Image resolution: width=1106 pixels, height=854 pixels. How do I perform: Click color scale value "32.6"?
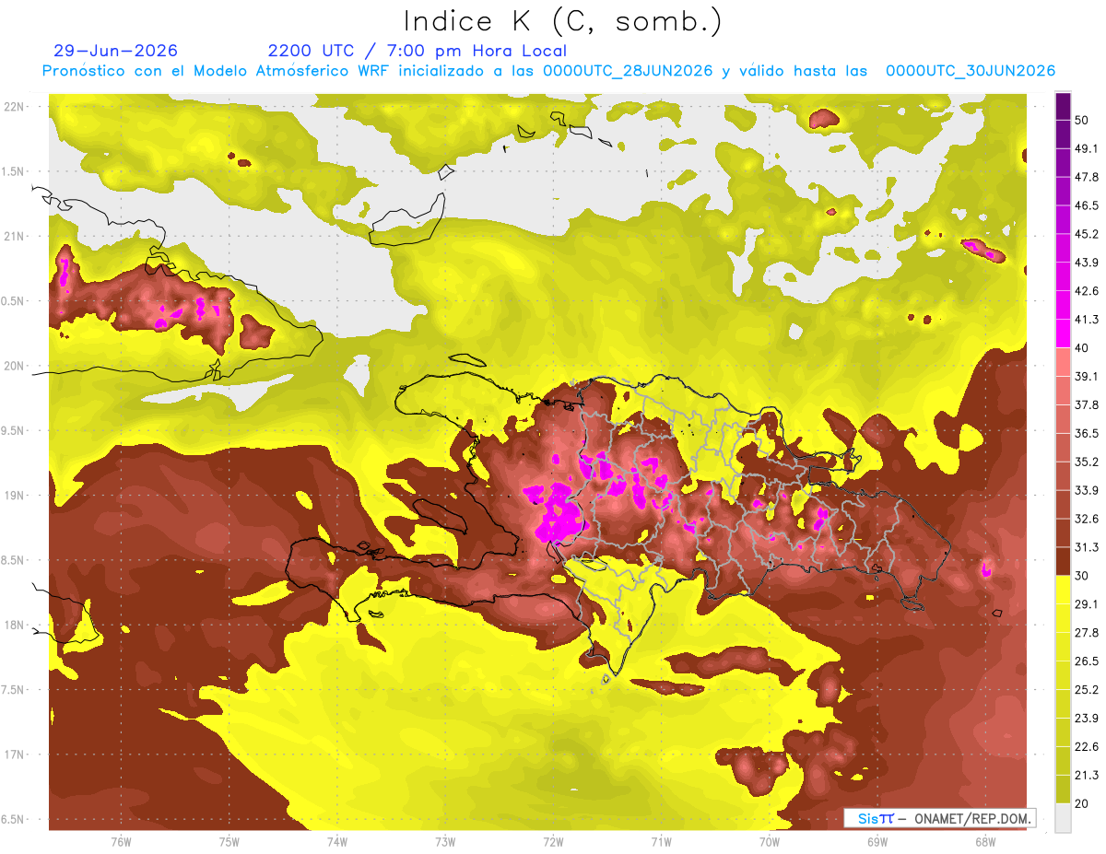(1086, 519)
